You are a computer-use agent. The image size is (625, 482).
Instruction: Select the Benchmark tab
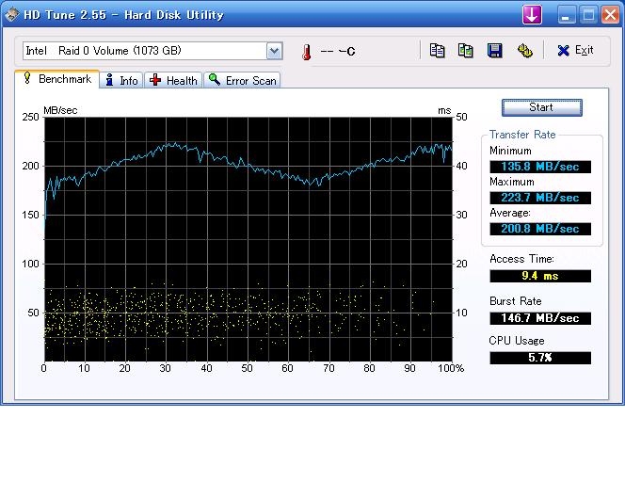pos(57,78)
